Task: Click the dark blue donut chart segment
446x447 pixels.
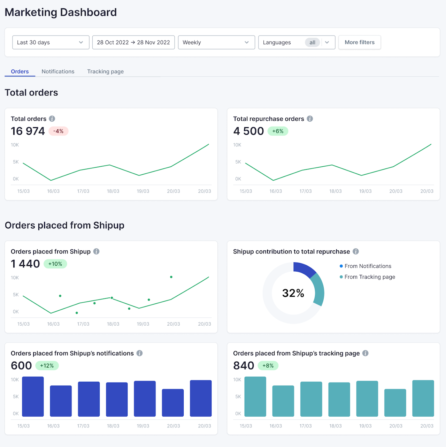Action: [x=303, y=270]
